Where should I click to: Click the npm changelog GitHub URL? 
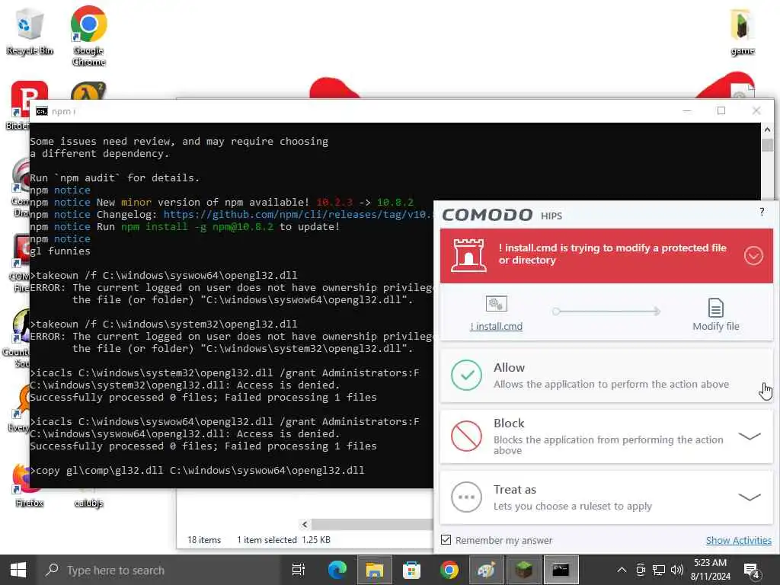coord(298,214)
